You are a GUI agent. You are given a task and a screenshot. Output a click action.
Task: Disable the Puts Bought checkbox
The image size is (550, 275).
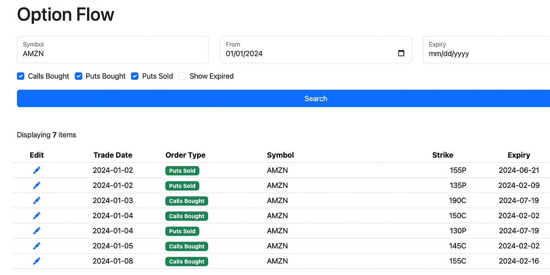click(x=78, y=76)
